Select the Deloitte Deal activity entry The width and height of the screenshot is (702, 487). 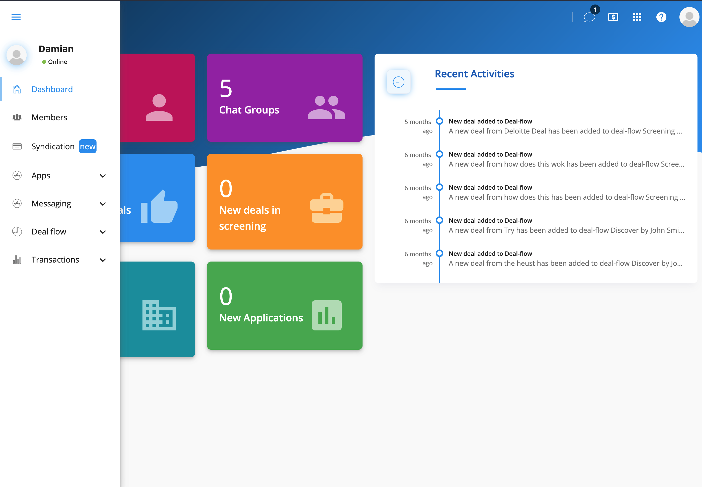point(565,126)
